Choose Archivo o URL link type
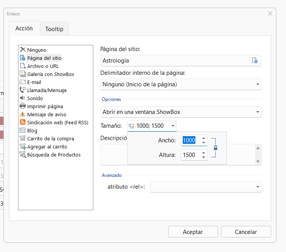The width and height of the screenshot is (286, 252). point(43,66)
